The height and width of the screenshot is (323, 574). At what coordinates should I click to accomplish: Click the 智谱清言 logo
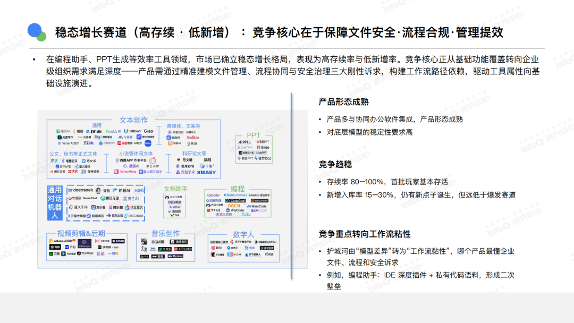point(95,216)
